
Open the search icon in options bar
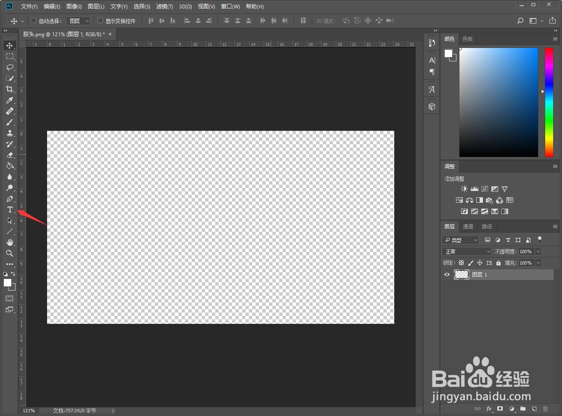coord(520,21)
